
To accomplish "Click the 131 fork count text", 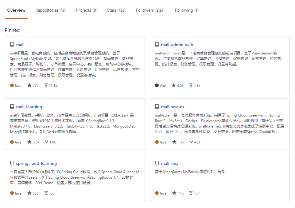I will tap(196, 193).
